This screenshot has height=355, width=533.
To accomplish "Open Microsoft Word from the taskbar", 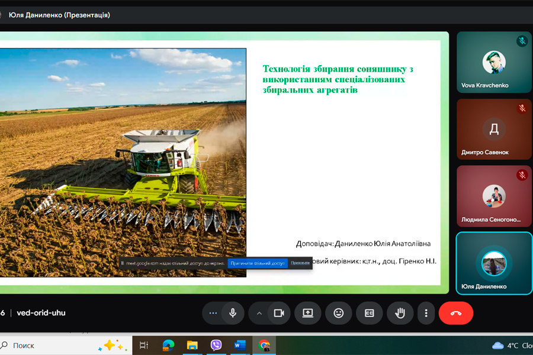I will (240, 345).
